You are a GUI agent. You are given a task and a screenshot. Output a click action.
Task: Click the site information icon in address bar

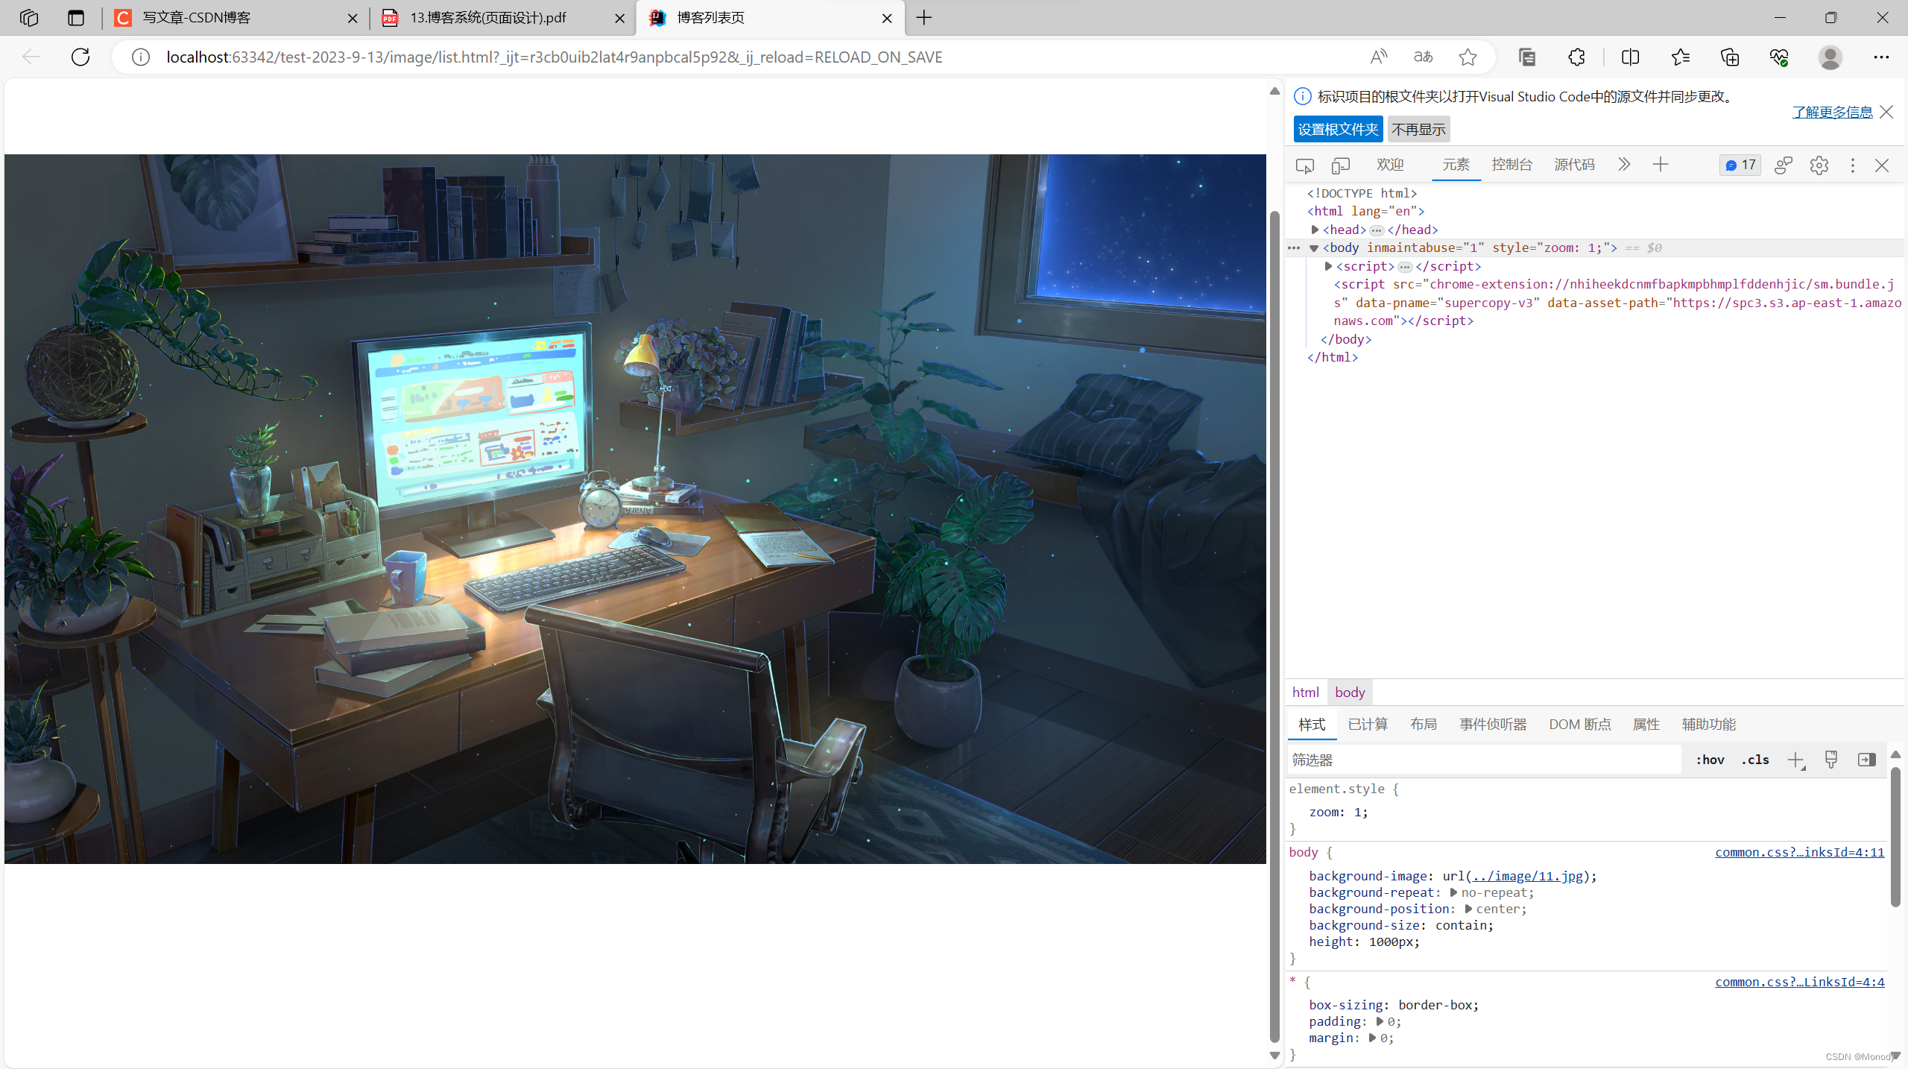click(x=141, y=57)
